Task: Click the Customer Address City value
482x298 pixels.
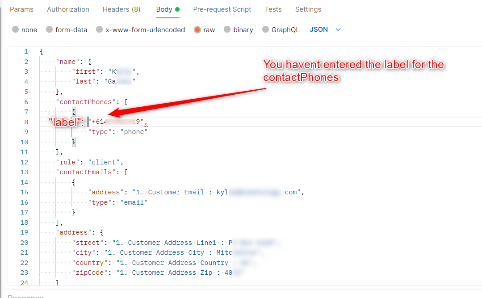Action: click(x=183, y=252)
